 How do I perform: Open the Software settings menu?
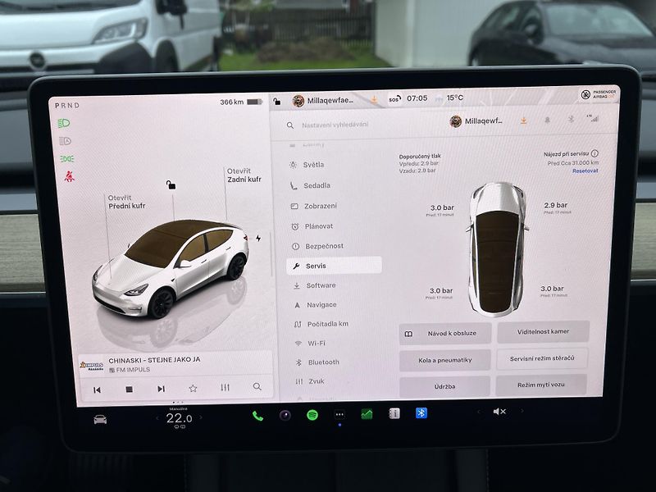click(315, 285)
